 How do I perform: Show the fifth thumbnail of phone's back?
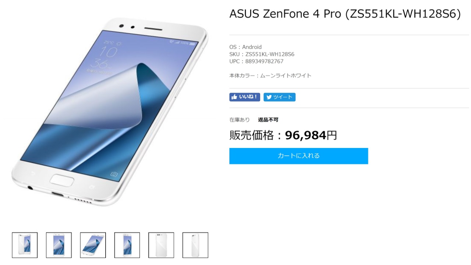(161, 245)
